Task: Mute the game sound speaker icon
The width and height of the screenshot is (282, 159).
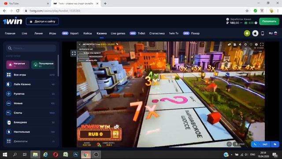Action: [x=240, y=44]
